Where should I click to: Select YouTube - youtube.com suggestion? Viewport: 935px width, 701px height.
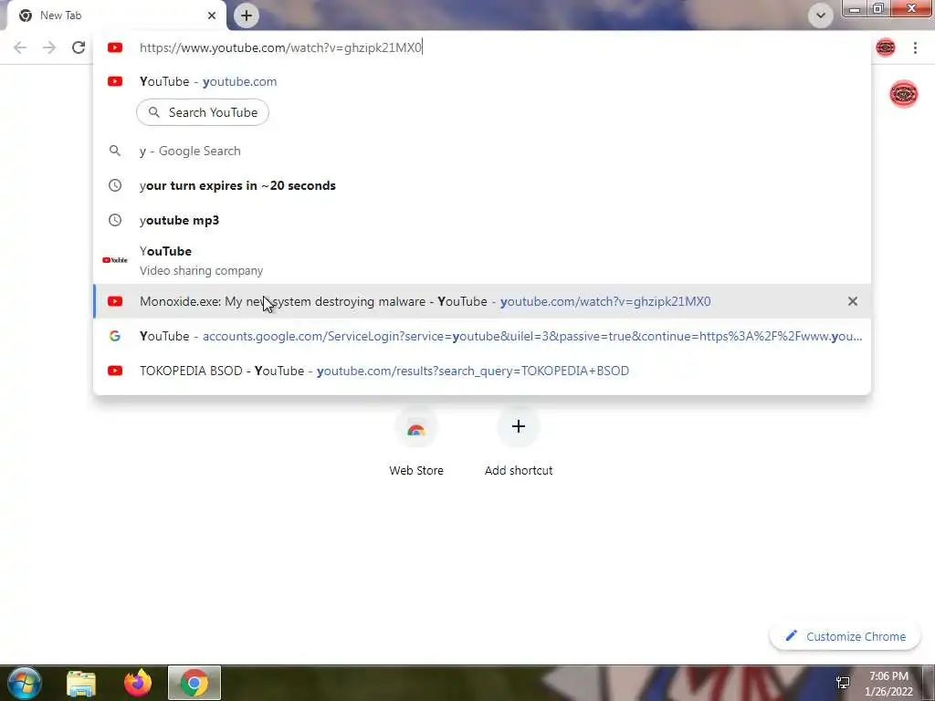click(x=482, y=81)
